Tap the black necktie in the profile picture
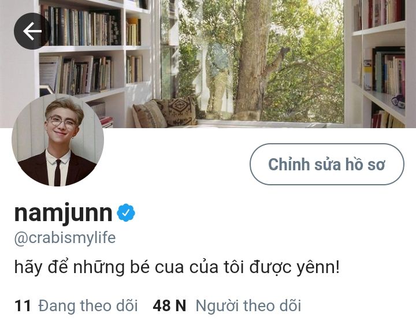This screenshot has height=336, width=416. coord(58,173)
